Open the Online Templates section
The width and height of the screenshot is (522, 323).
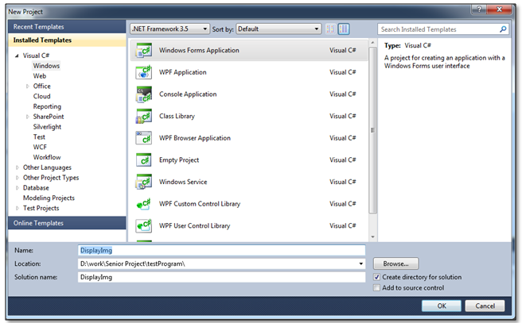67,223
